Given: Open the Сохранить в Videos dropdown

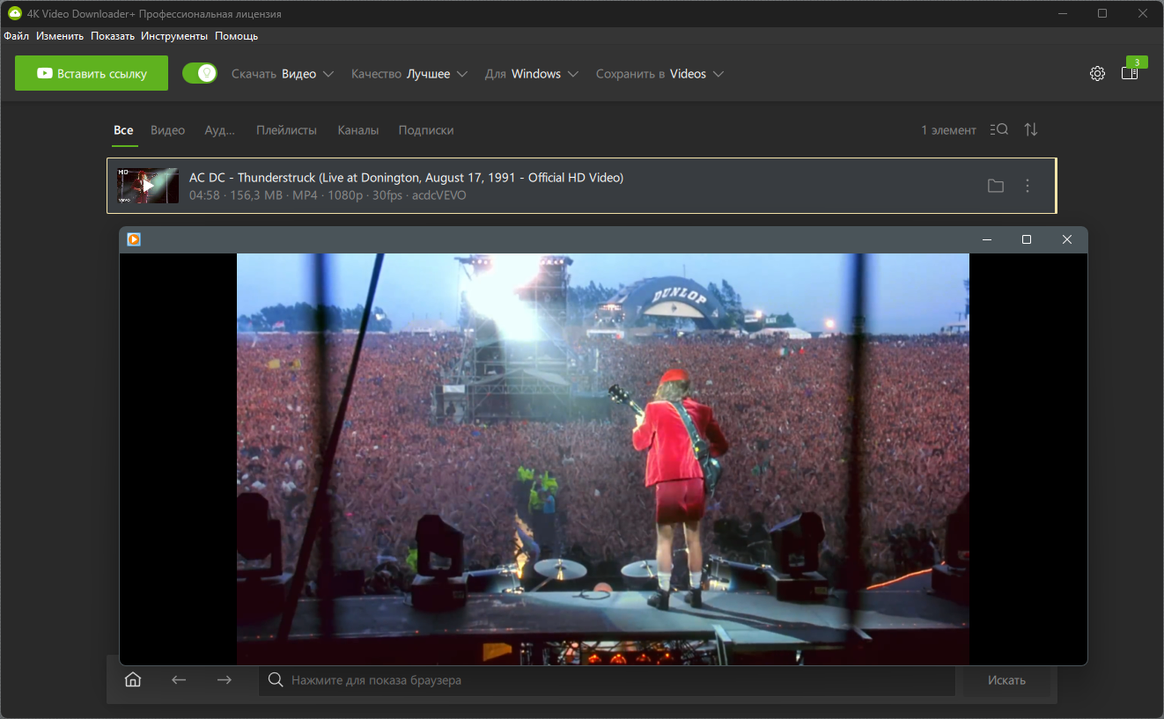Looking at the screenshot, I should pyautogui.click(x=660, y=74).
